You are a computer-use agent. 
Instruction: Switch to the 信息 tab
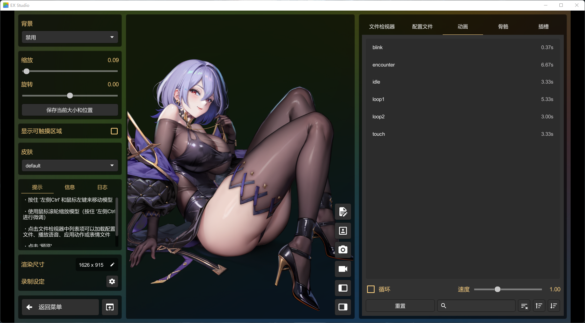[x=70, y=187]
